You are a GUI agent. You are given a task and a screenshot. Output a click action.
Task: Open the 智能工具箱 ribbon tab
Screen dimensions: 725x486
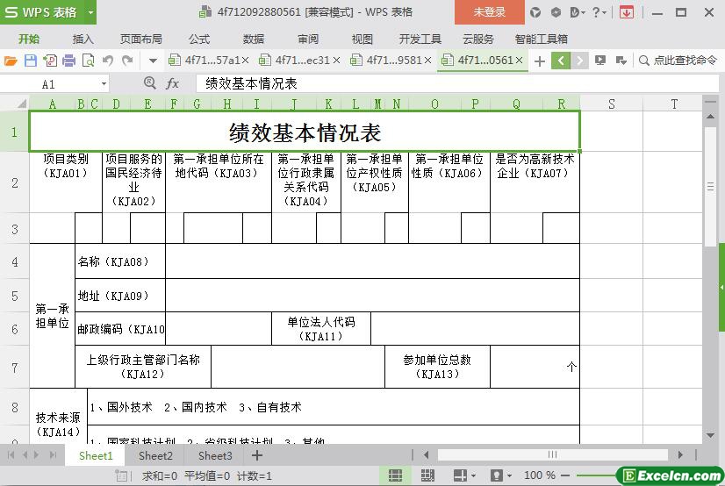click(541, 39)
